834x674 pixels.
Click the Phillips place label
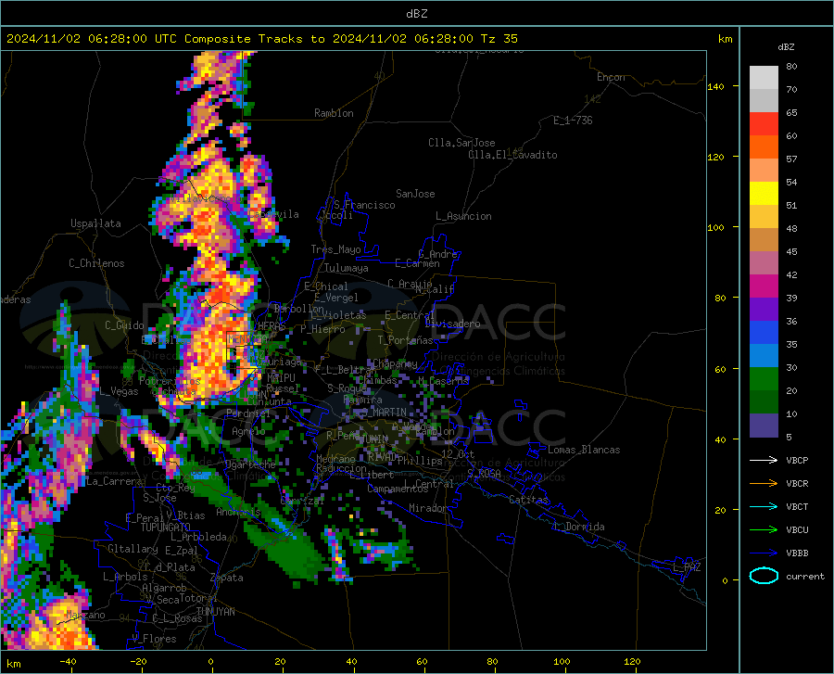tap(420, 461)
